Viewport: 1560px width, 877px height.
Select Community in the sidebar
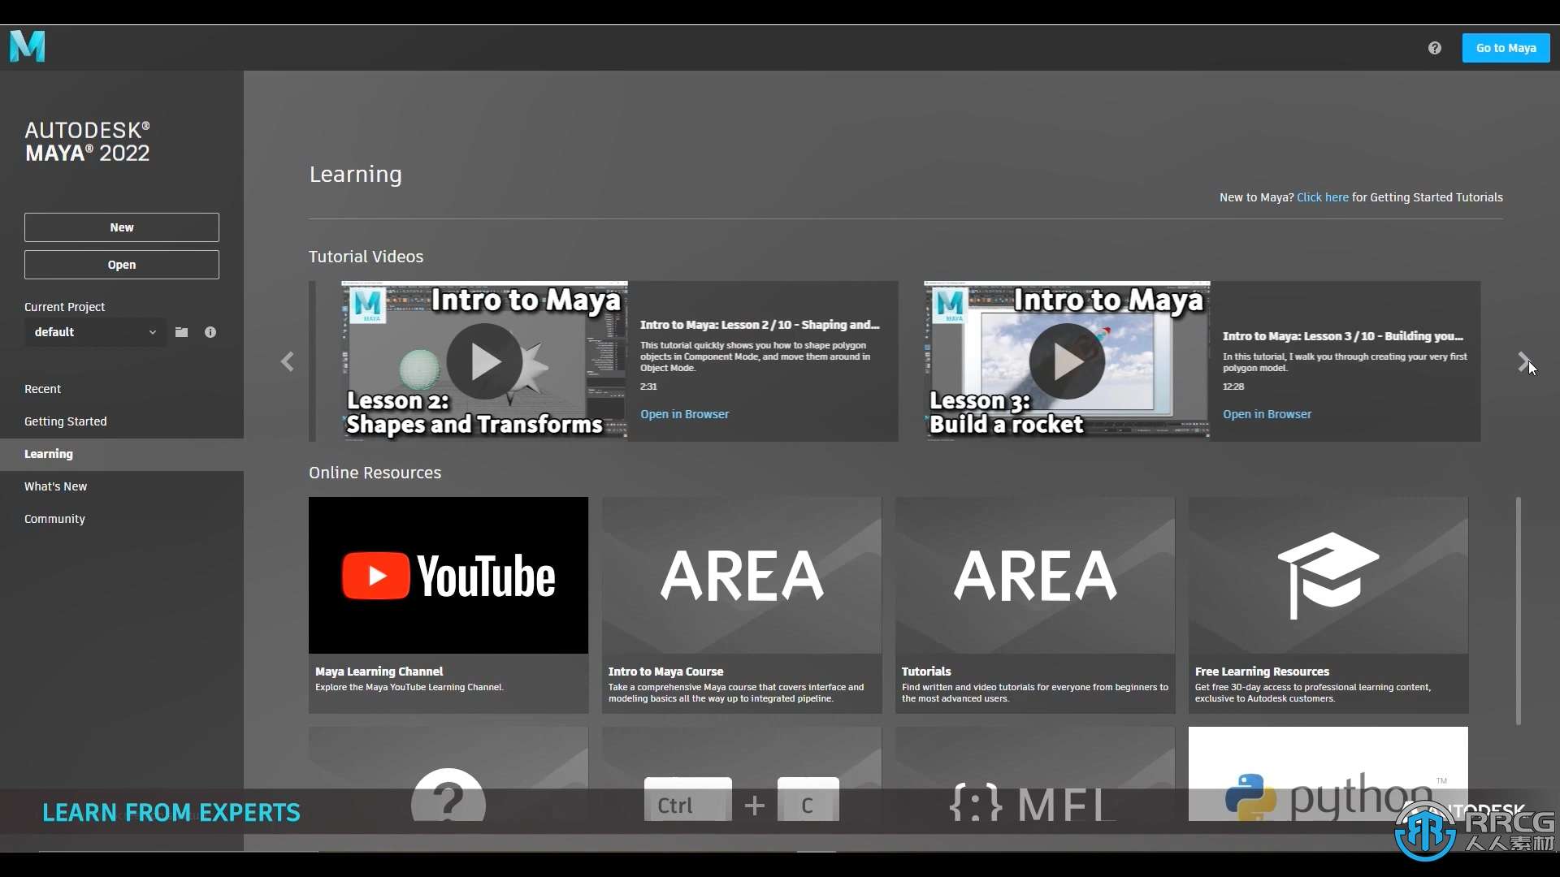point(122,519)
